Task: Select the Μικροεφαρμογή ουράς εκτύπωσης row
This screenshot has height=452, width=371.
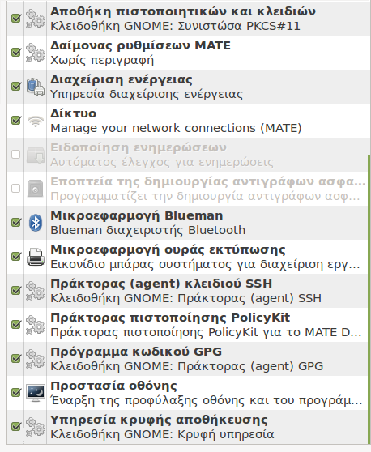Action: [x=188, y=257]
